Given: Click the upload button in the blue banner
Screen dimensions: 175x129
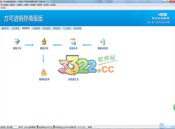Looking at the screenshot, I should point(163,14).
